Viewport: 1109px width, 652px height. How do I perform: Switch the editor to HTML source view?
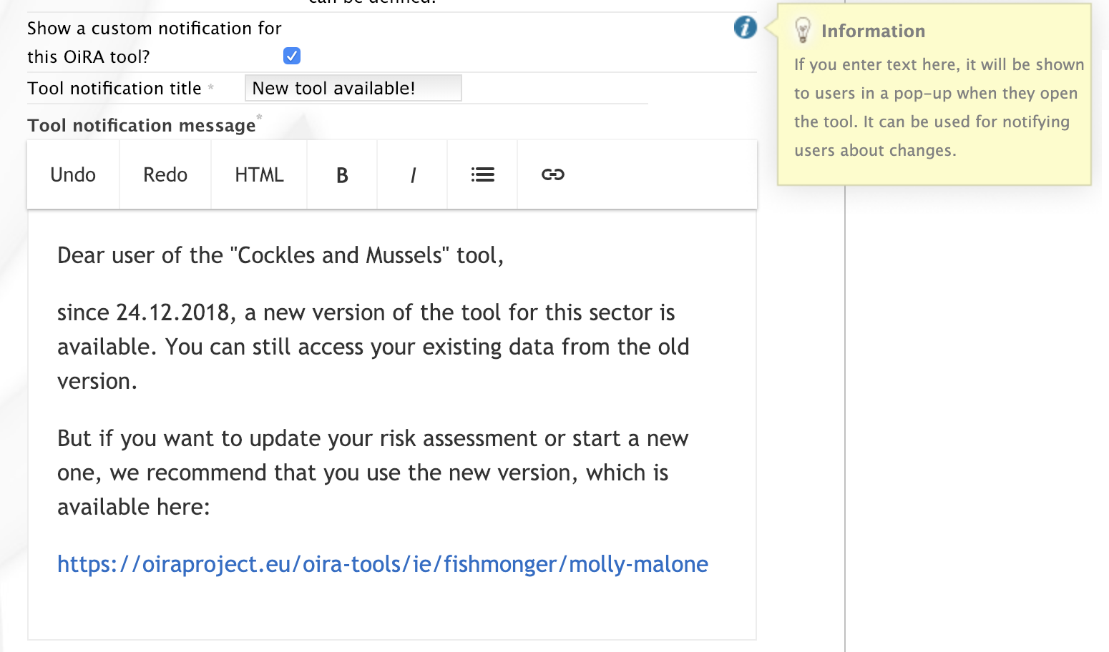click(x=258, y=174)
